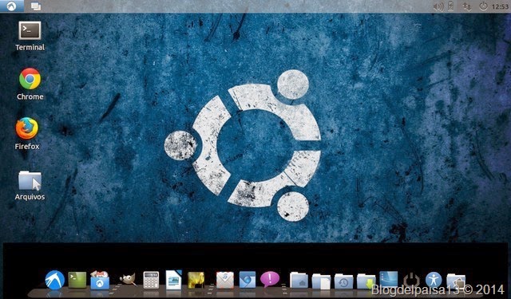The width and height of the screenshot is (511, 299).
Task: Open the volume control in the system tray
Action: point(438,6)
